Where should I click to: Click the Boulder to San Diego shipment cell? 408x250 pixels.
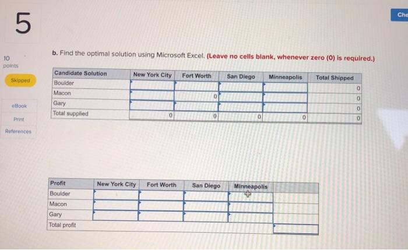[x=241, y=87]
